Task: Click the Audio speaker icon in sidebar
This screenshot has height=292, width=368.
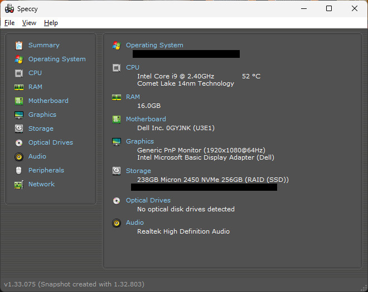Action: tap(19, 157)
